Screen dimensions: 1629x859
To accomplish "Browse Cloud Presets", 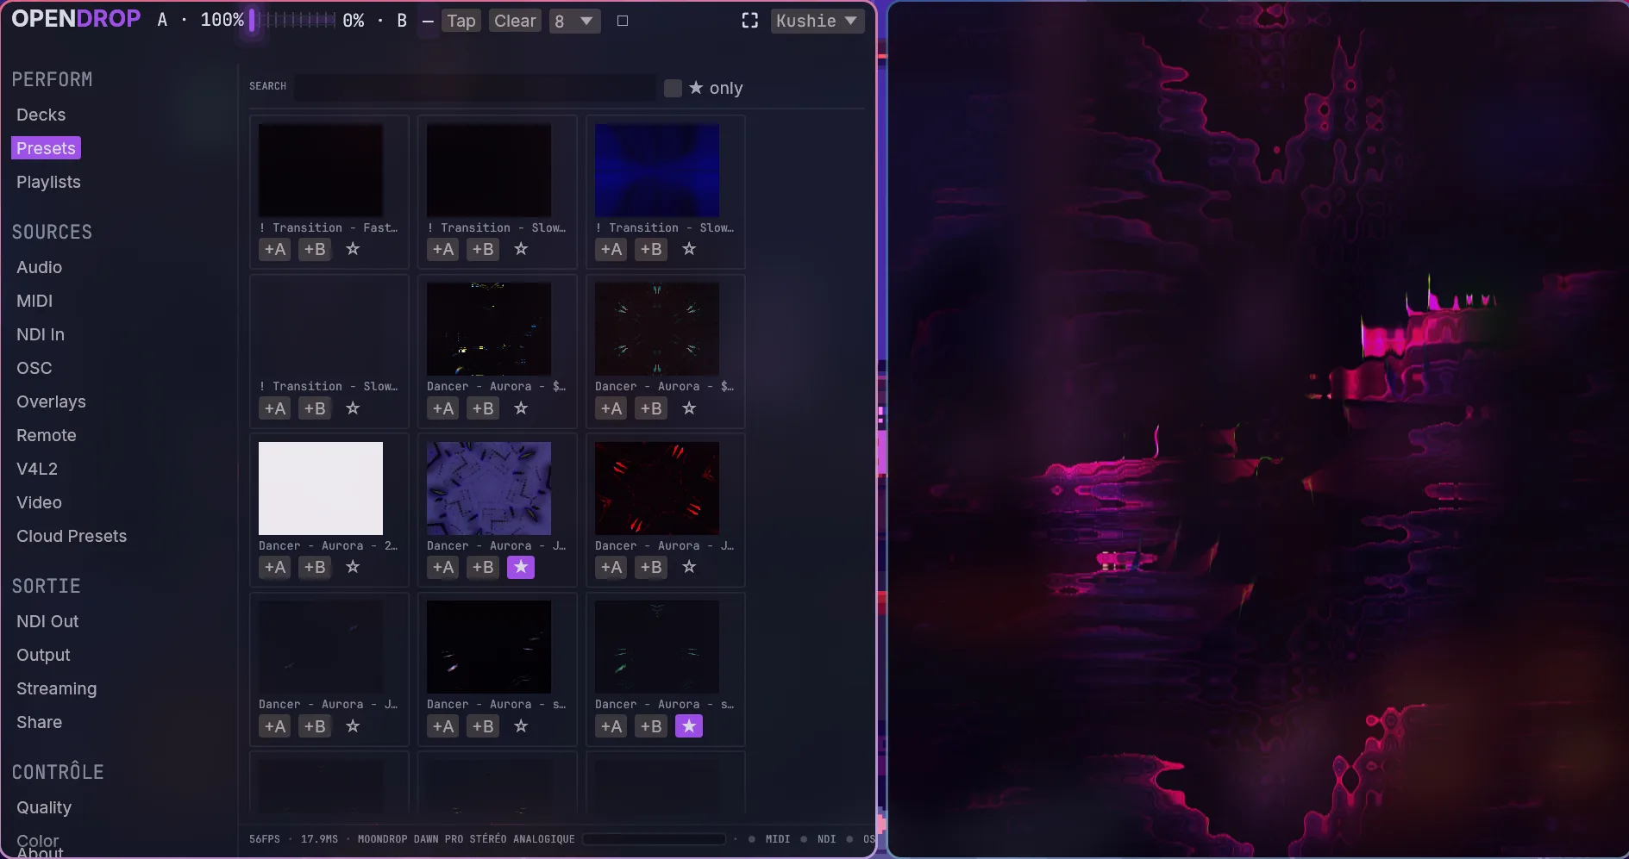I will [72, 536].
